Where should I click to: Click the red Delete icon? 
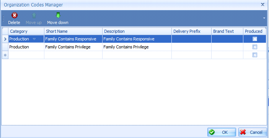pos(15,16)
